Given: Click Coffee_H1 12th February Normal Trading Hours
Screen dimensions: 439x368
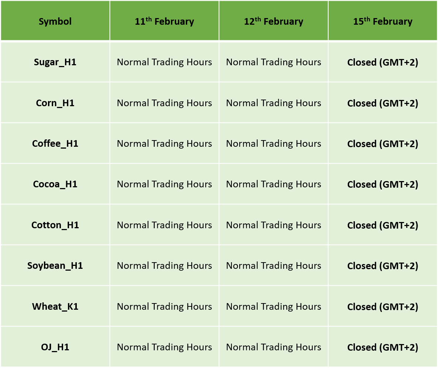Looking at the screenshot, I should click(274, 143).
